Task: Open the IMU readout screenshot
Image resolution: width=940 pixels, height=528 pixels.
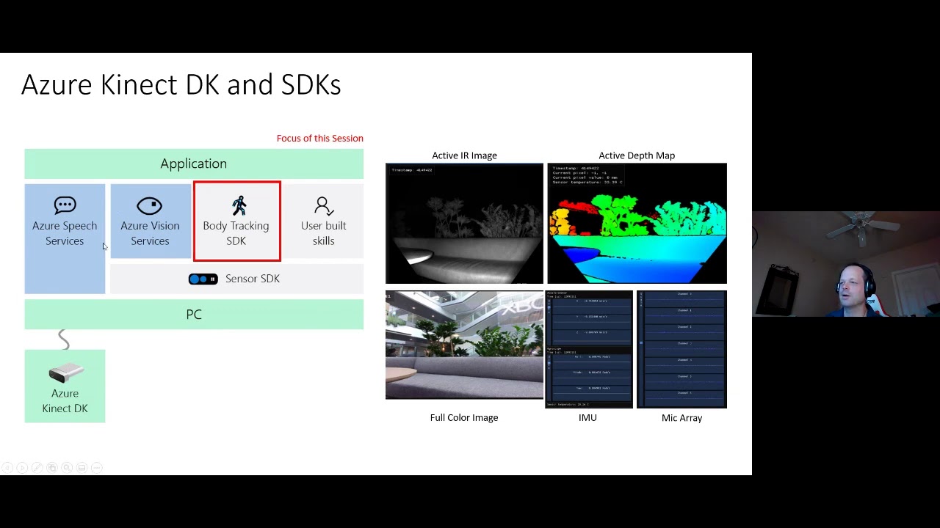Action: (x=589, y=349)
